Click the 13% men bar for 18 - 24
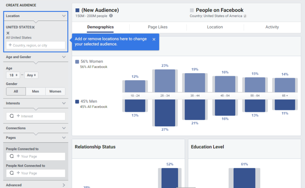This screenshot has width=305, height=188. [x=135, y=106]
